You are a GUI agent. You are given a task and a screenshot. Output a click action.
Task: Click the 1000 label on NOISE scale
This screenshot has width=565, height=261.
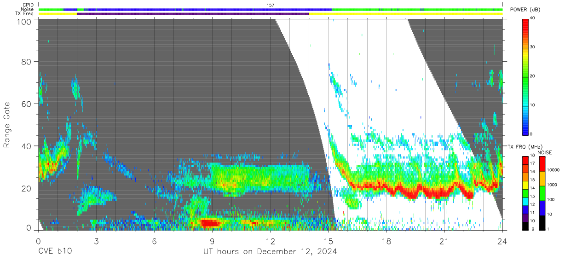552,185
